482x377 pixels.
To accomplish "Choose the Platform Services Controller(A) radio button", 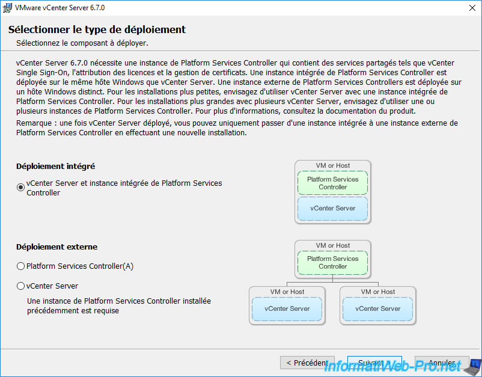I will point(21,266).
